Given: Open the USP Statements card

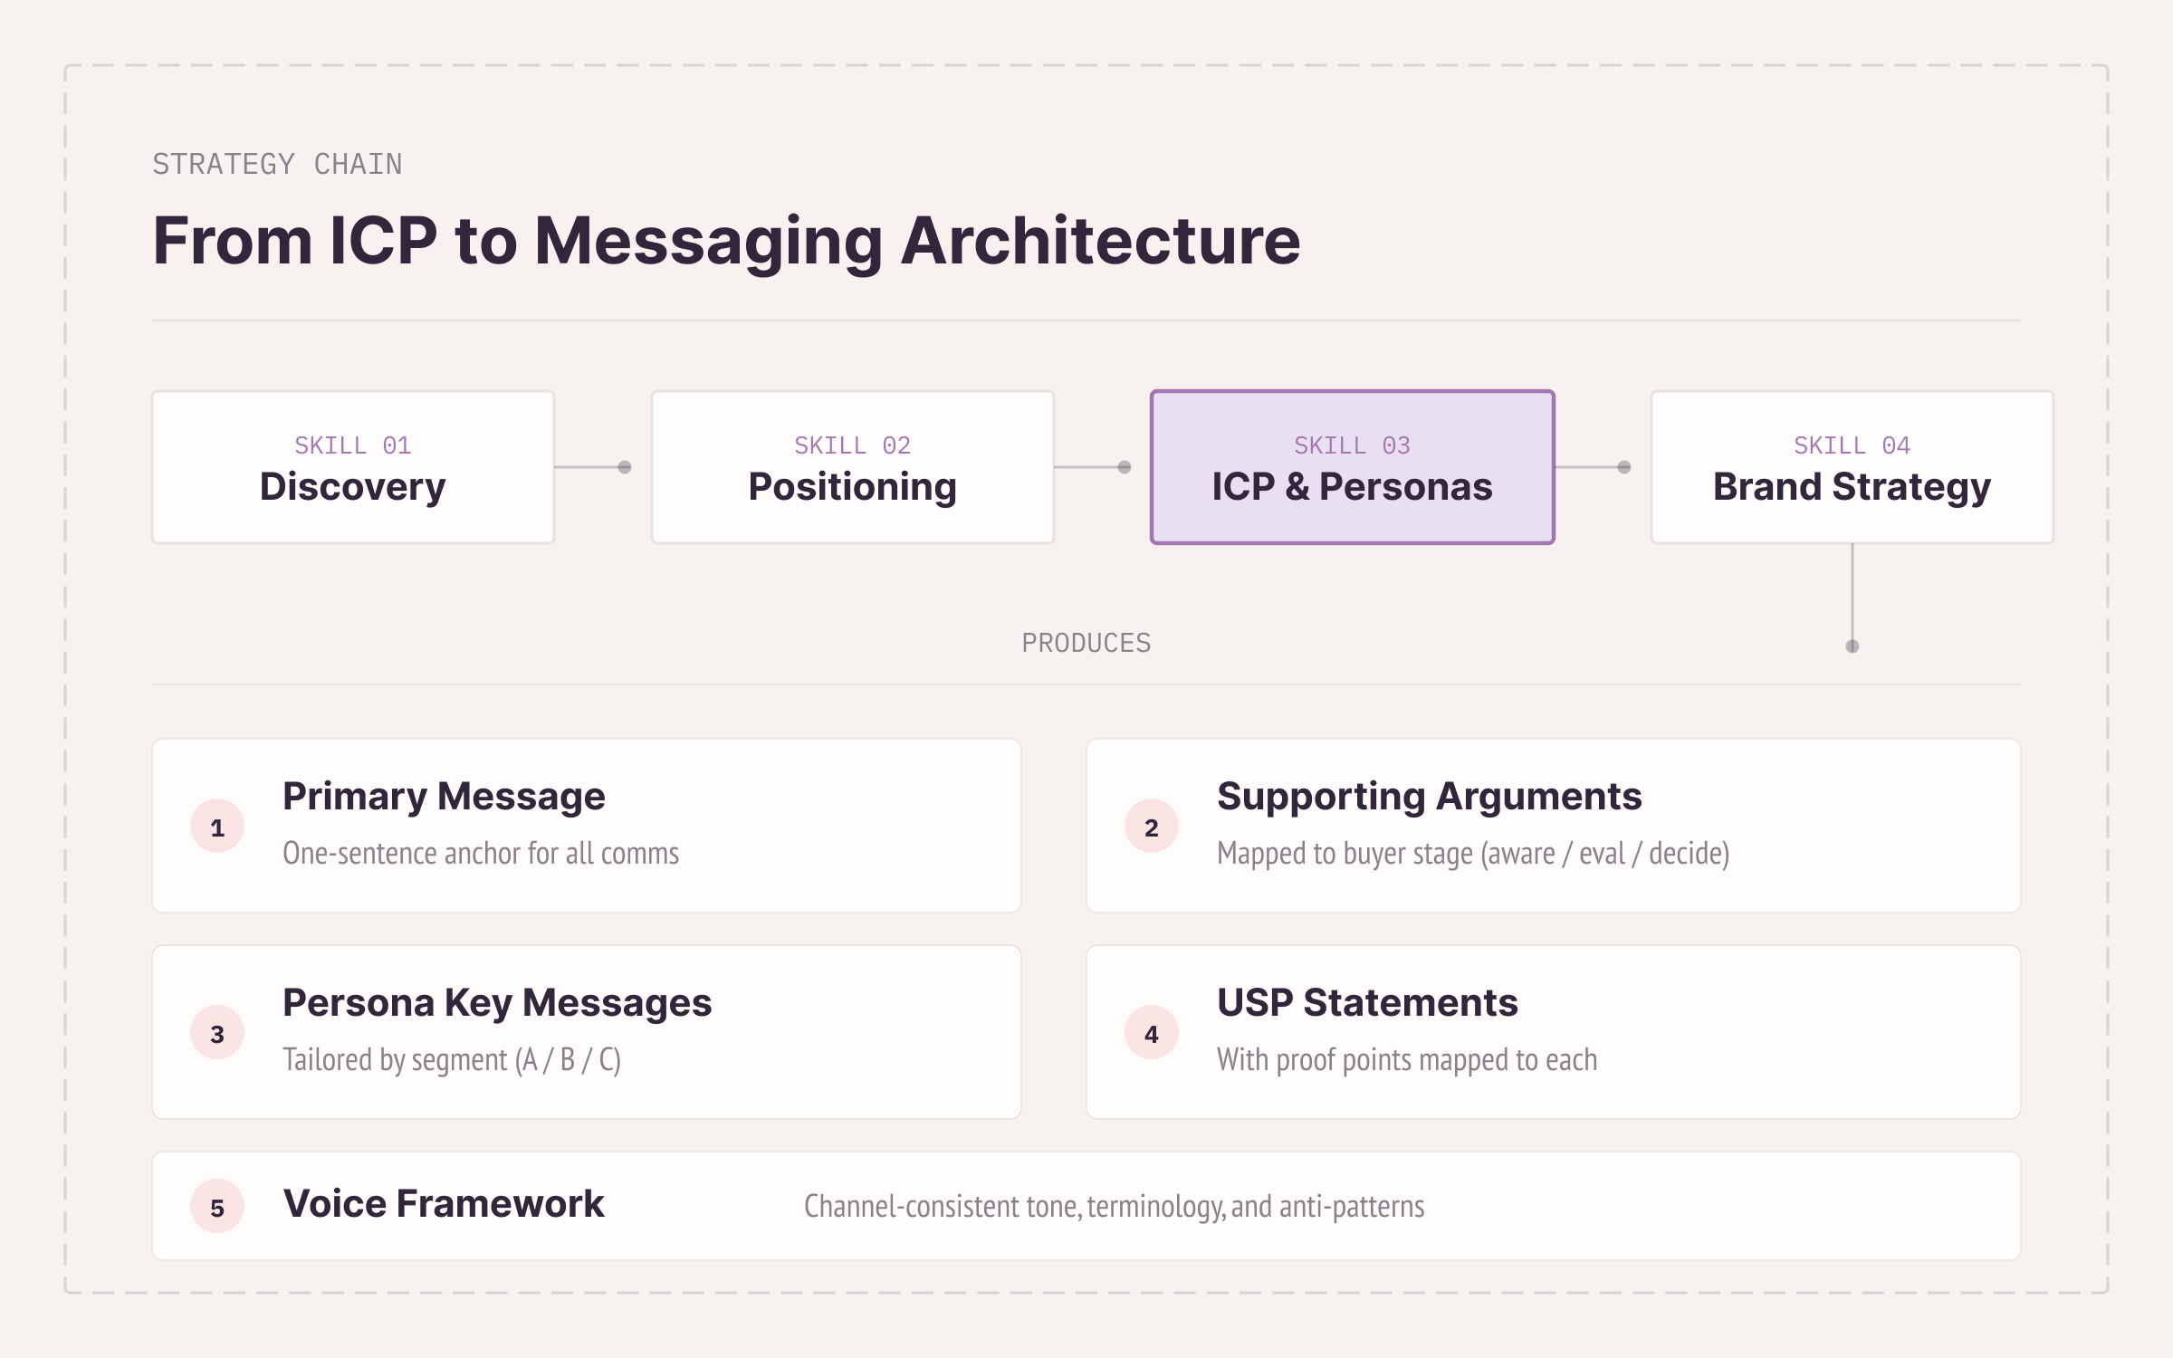Looking at the screenshot, I should tap(1554, 1032).
